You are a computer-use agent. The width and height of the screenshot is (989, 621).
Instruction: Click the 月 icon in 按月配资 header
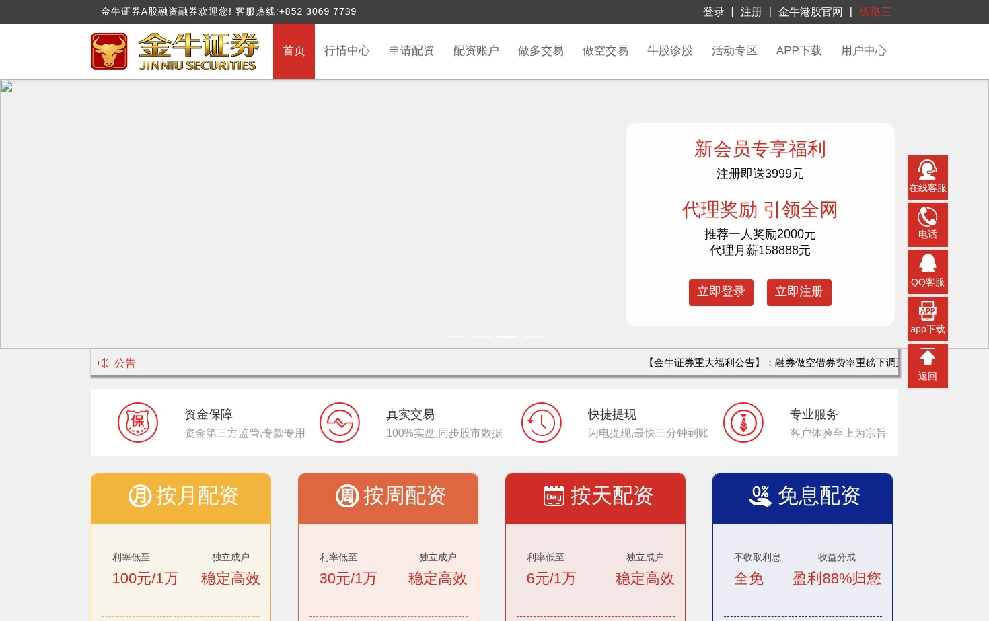(140, 497)
